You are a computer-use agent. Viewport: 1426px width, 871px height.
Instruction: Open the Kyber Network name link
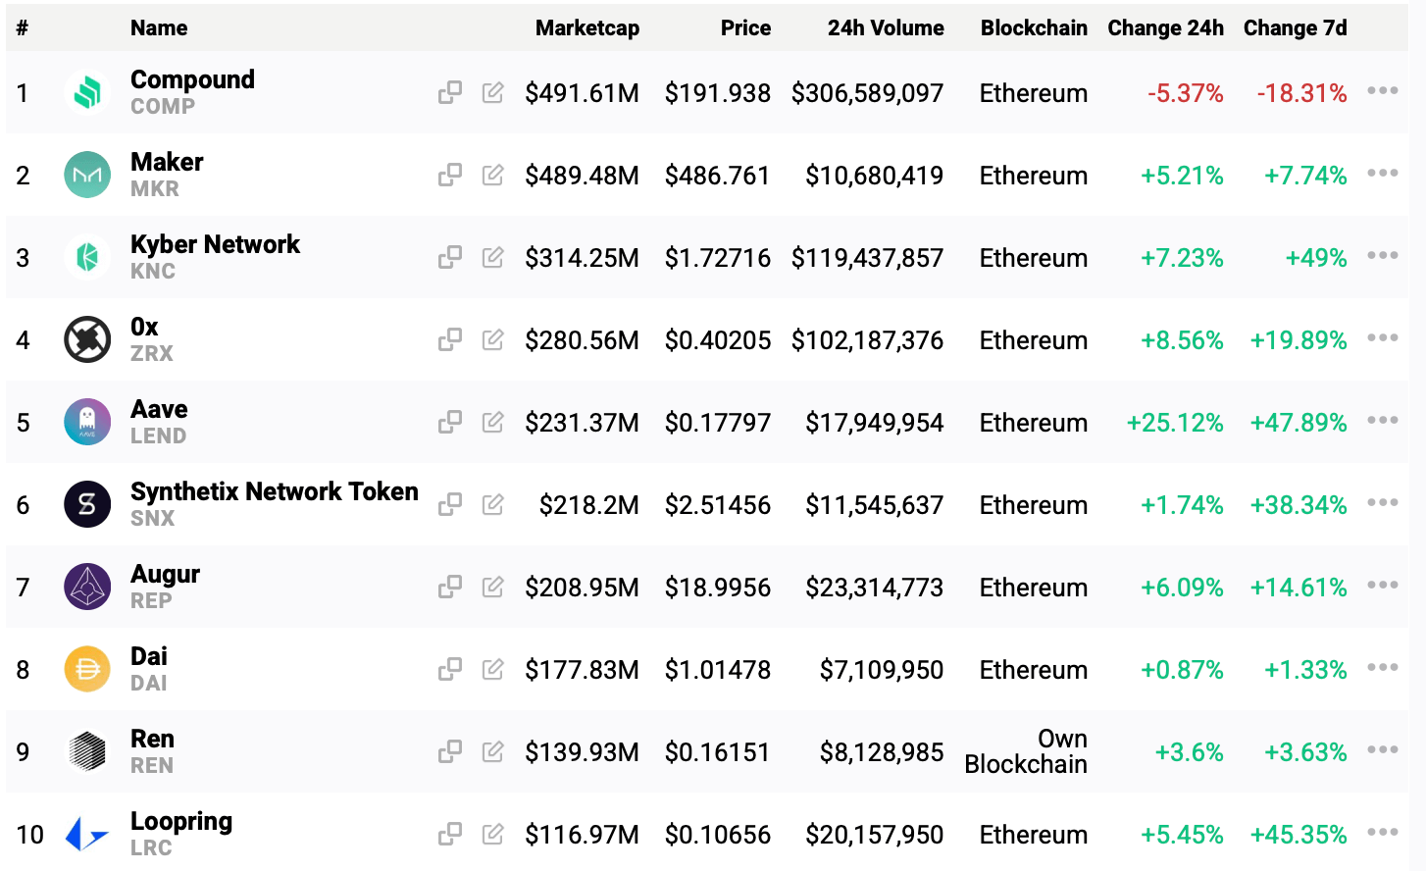click(x=215, y=244)
